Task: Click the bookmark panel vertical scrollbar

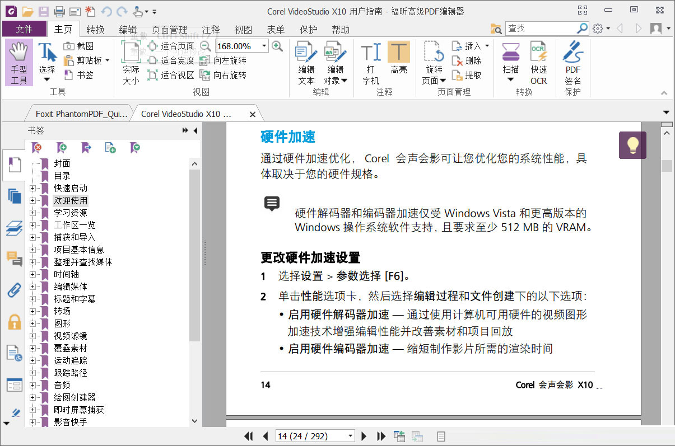Action: click(195, 255)
